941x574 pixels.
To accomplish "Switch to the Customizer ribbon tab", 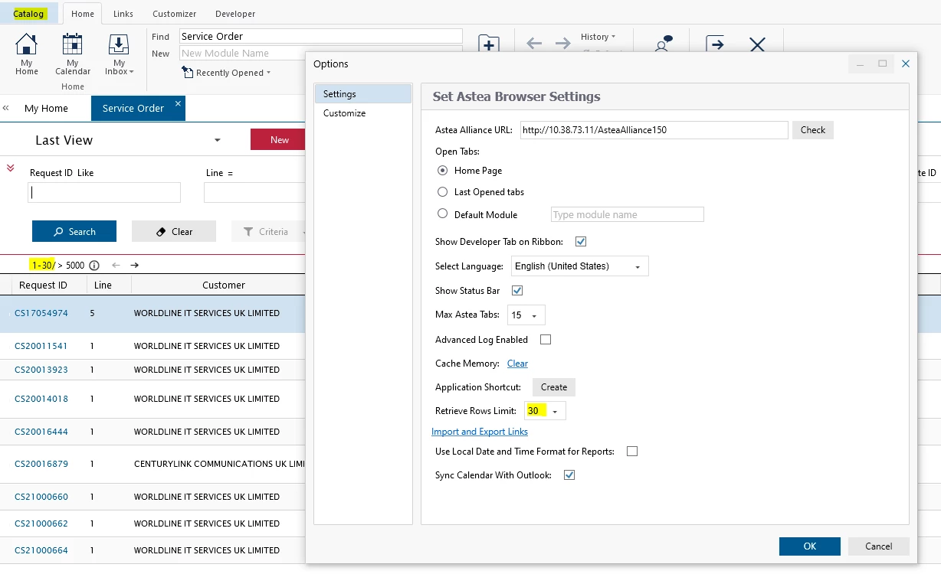I will pos(174,14).
